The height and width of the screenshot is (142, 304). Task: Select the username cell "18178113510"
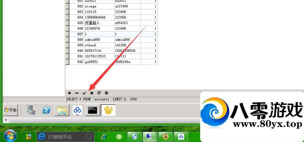[99, 56]
